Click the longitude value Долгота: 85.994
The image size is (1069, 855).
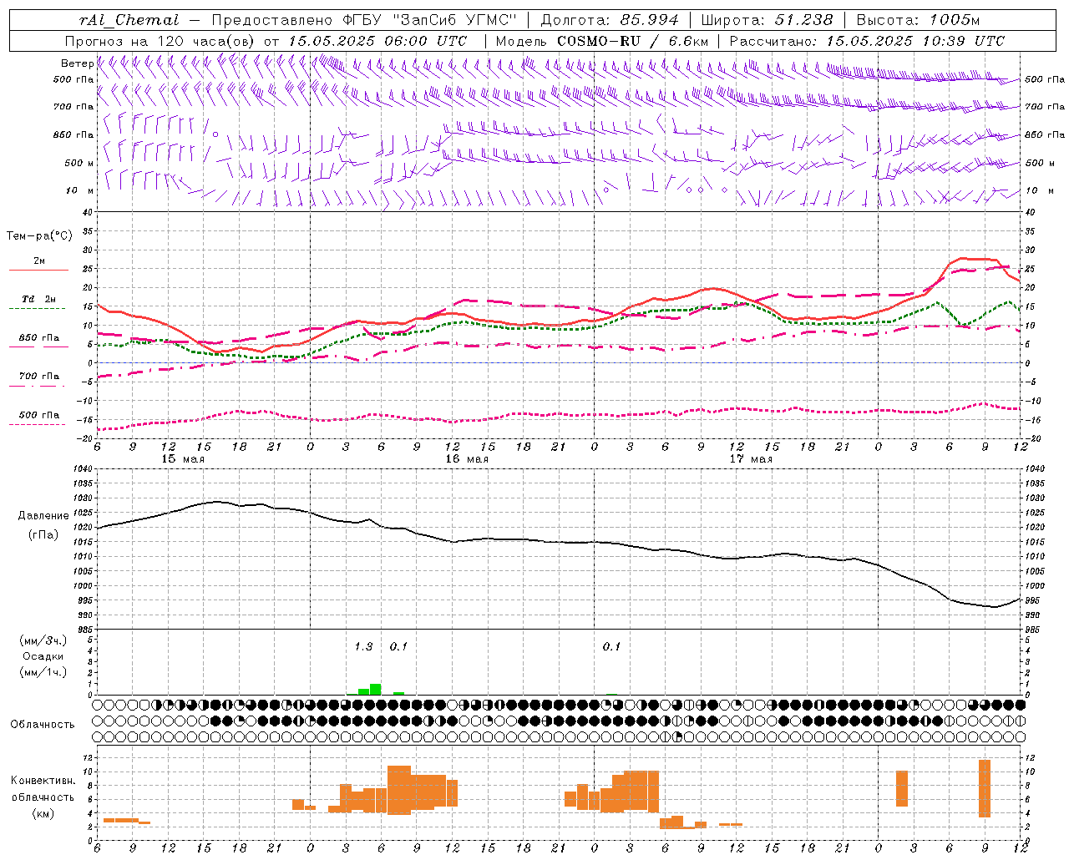coord(610,20)
